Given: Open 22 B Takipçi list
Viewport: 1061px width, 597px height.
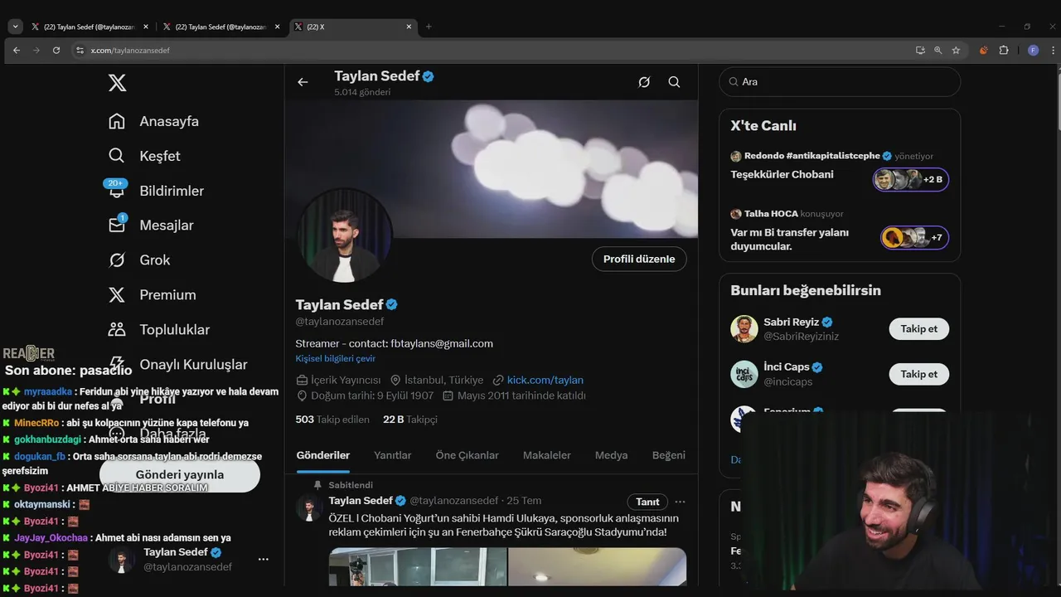Looking at the screenshot, I should click(x=410, y=420).
